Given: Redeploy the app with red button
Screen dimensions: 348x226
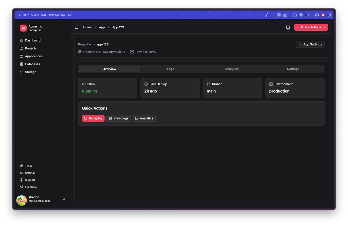Looking at the screenshot, I should pos(93,118).
